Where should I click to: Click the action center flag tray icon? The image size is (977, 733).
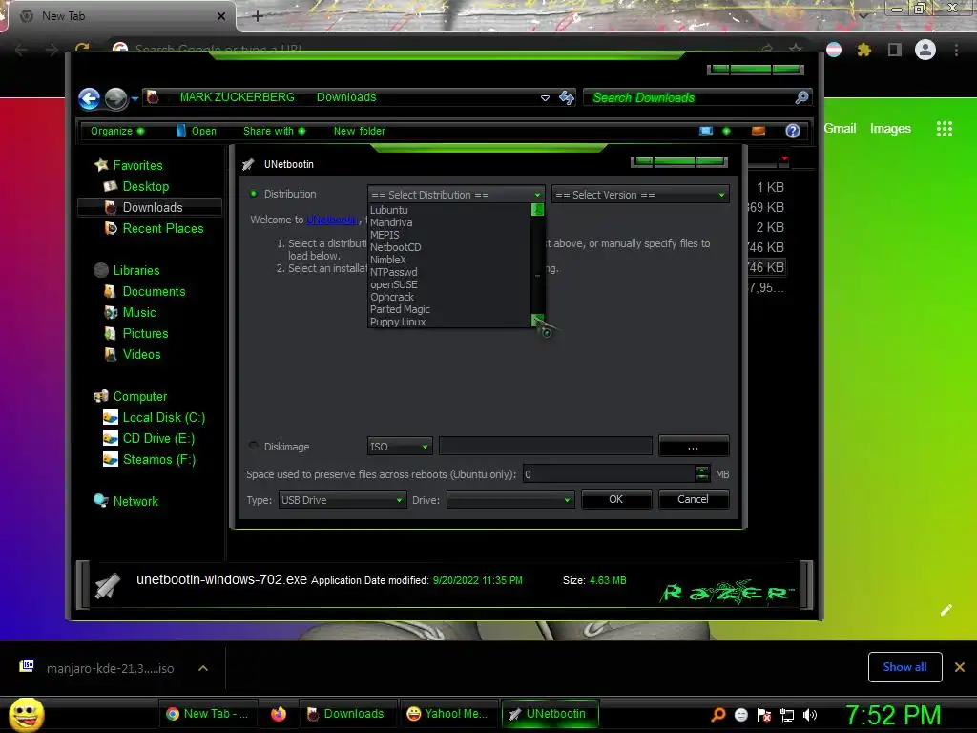tap(764, 715)
